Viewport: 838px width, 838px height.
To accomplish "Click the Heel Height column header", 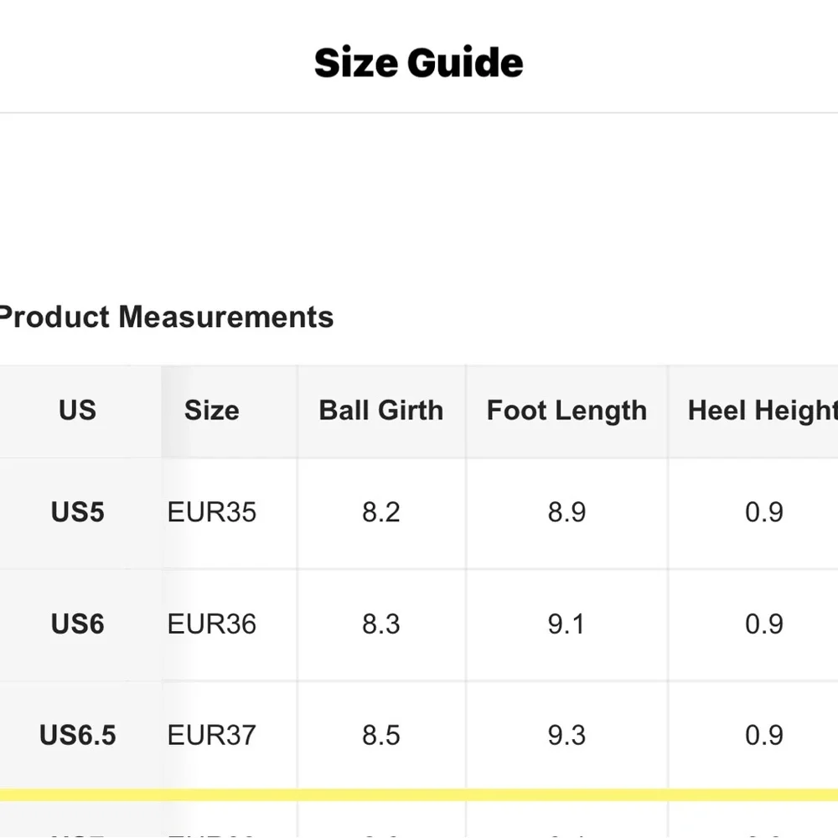I will 762,411.
